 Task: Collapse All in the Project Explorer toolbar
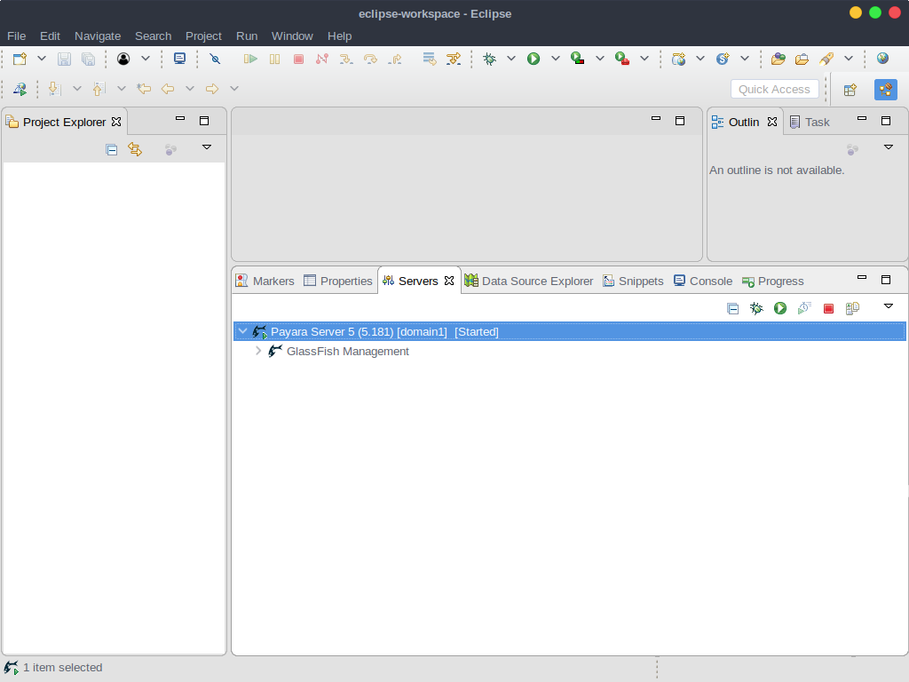click(x=111, y=149)
